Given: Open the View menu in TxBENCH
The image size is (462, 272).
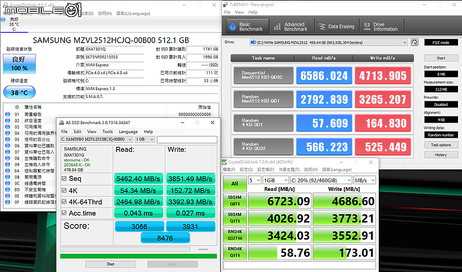Looking at the screenshot, I should click(x=239, y=12).
